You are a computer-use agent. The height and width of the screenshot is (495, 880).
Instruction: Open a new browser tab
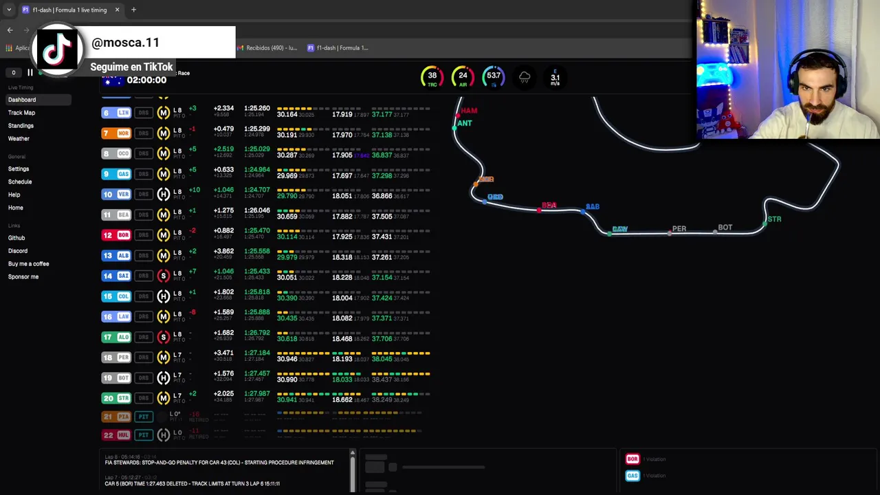133,10
